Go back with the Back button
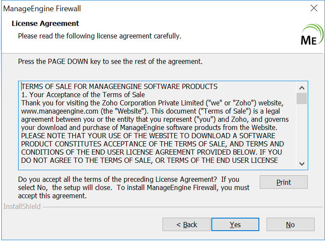325x241 pixels. 186,225
